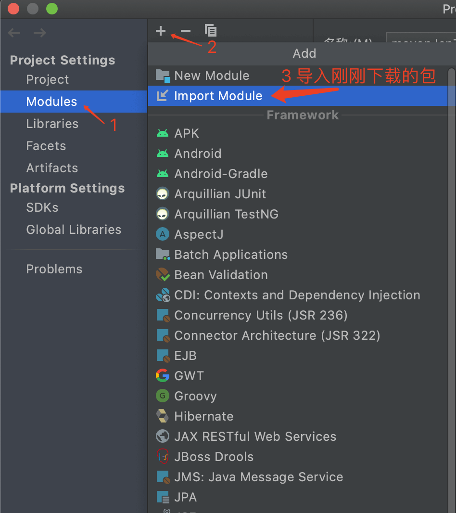Click the JBoss Drools icon
The width and height of the screenshot is (456, 513).
click(x=163, y=456)
